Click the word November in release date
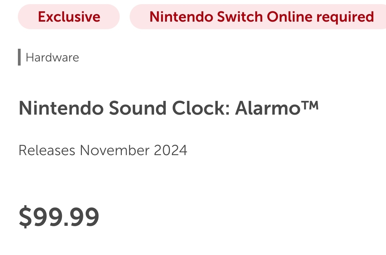 115,150
